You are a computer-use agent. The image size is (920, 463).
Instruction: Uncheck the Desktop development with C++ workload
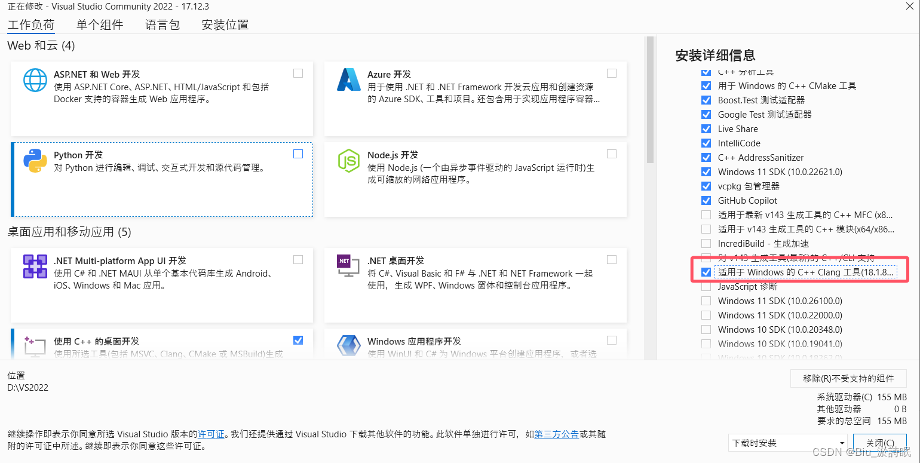coord(298,341)
